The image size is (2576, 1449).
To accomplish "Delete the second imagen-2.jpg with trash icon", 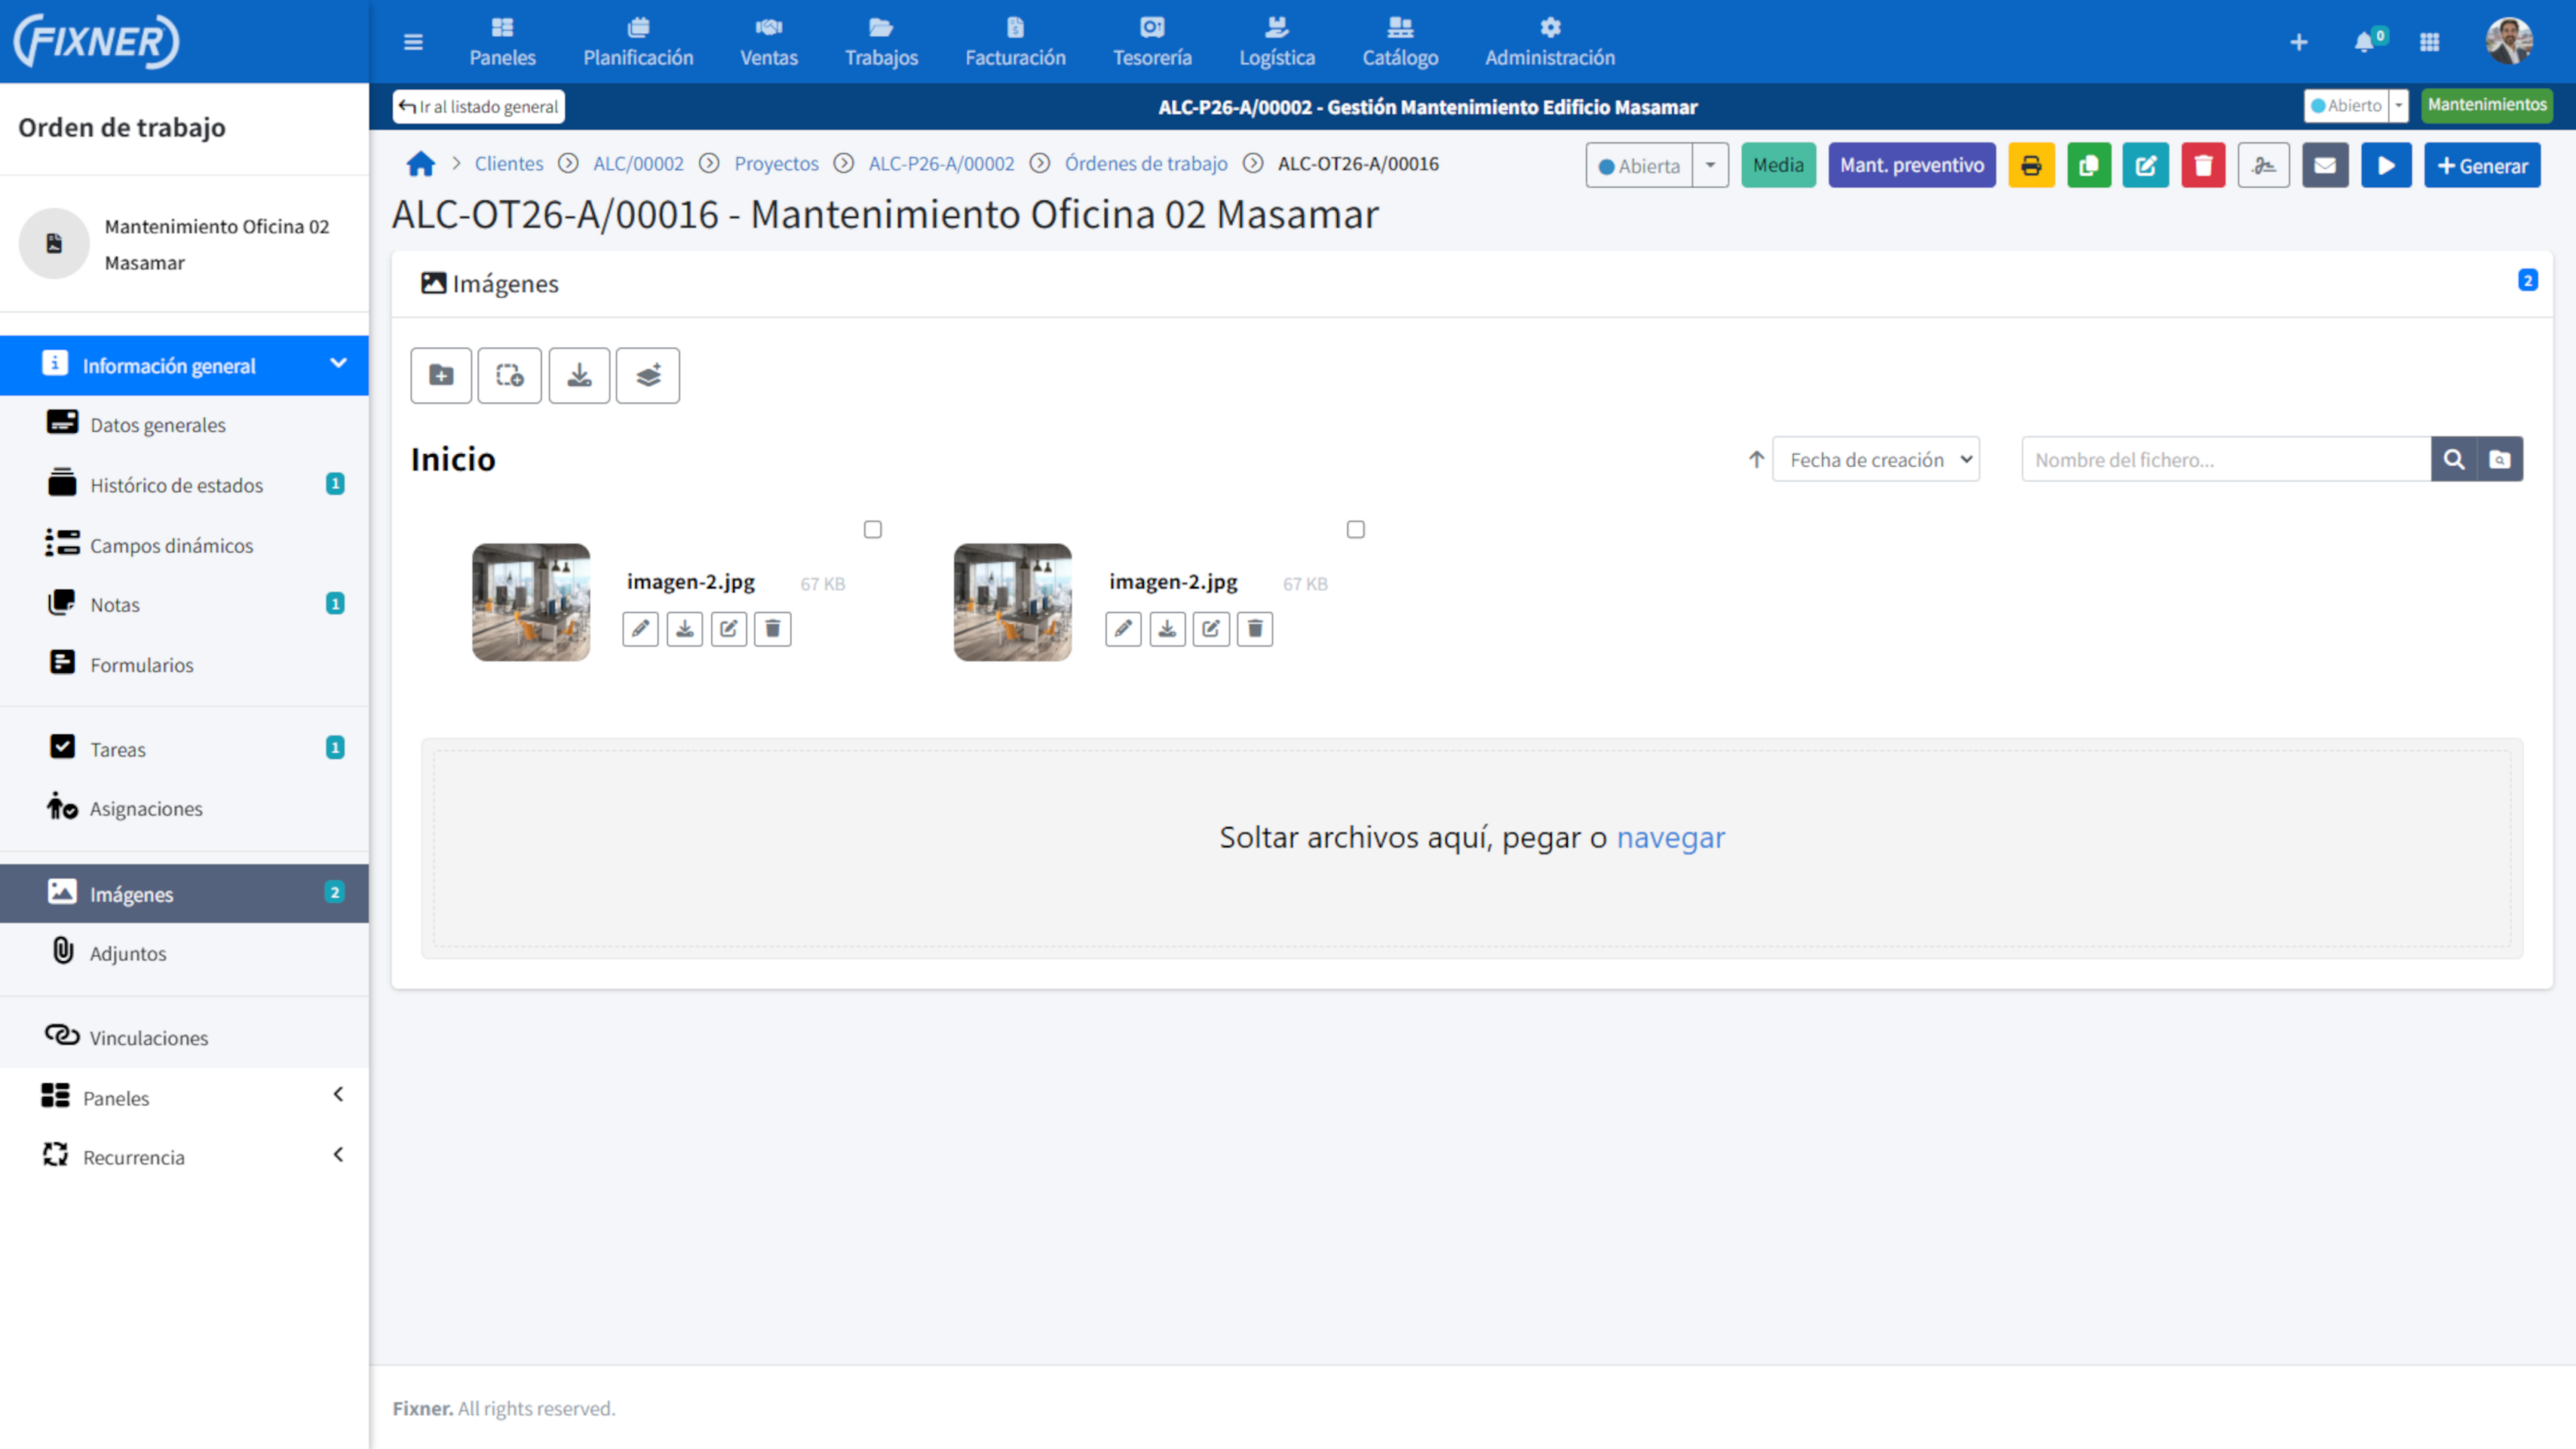I will [x=1255, y=629].
